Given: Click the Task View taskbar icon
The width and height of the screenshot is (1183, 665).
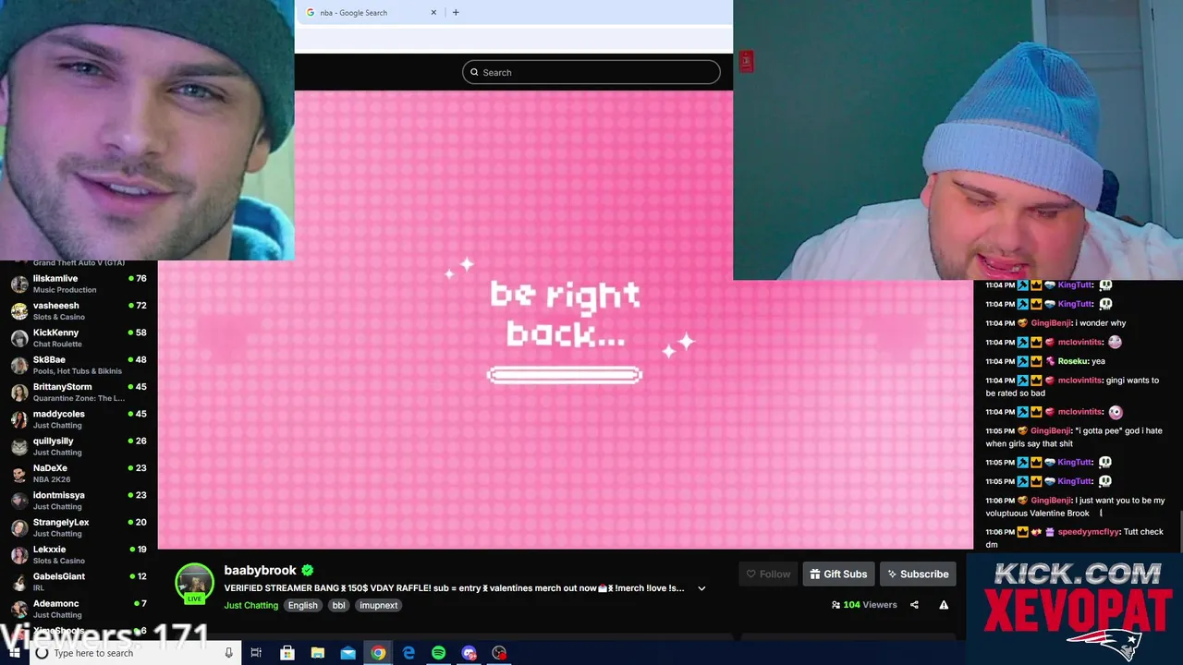Looking at the screenshot, I should [x=256, y=653].
